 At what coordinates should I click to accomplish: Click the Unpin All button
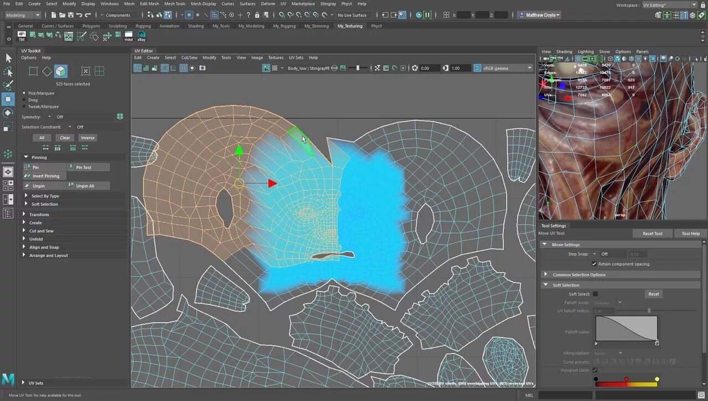pyautogui.click(x=88, y=186)
